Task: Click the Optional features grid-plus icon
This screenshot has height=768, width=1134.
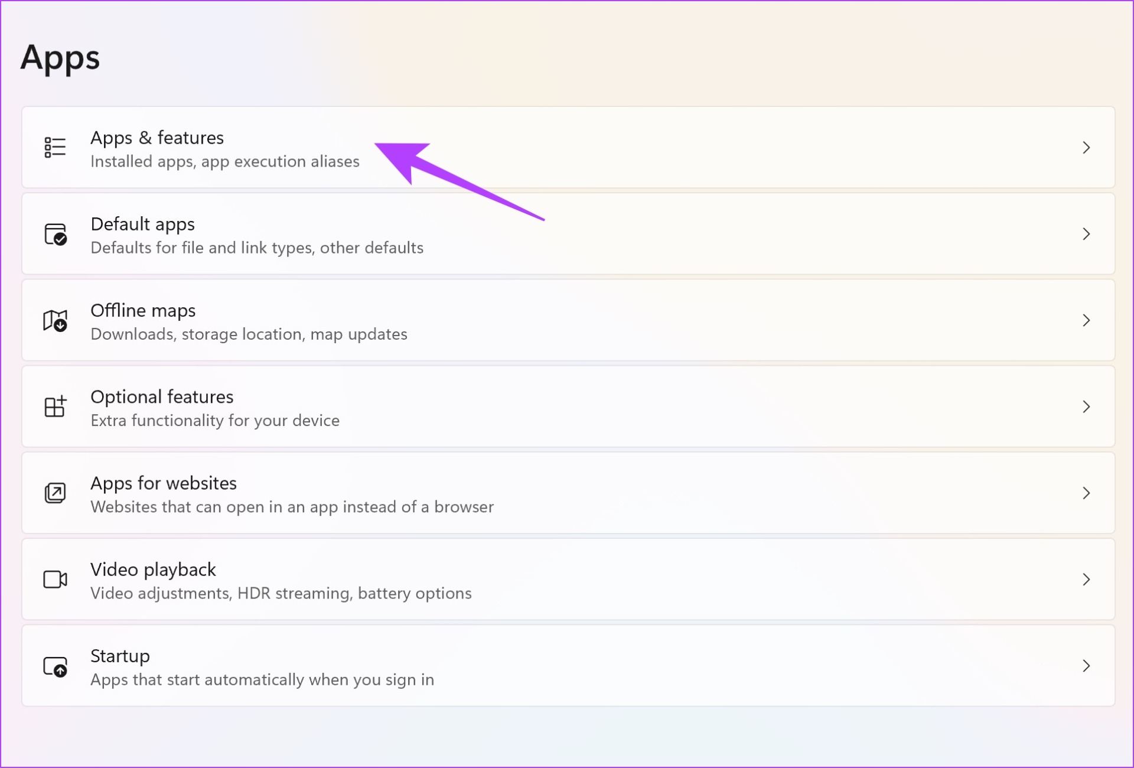Action: (x=56, y=406)
